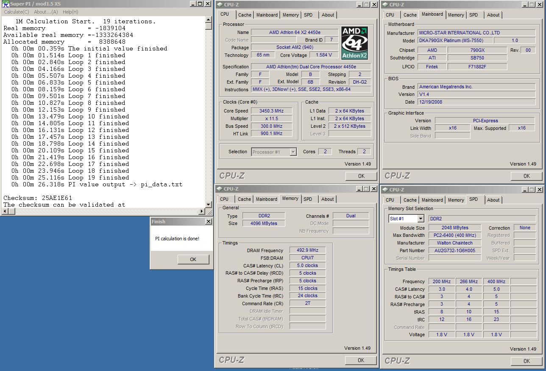This screenshot has height=371, width=546.
Task: Select Caches tab in the Memory CPU-Z window
Action: 244,199
